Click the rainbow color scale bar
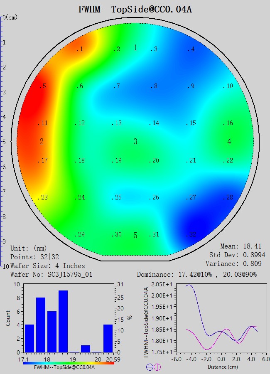The image size is (270, 374). pos(69,363)
